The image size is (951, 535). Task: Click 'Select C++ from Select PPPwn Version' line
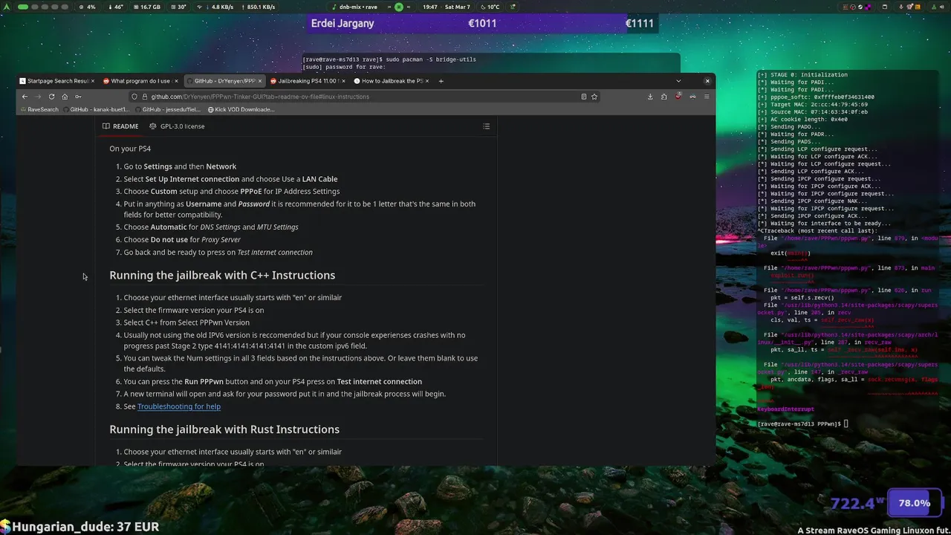[x=186, y=322]
